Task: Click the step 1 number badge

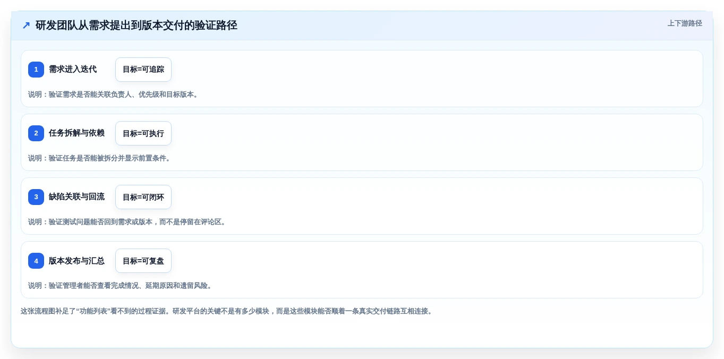Action: tap(36, 70)
